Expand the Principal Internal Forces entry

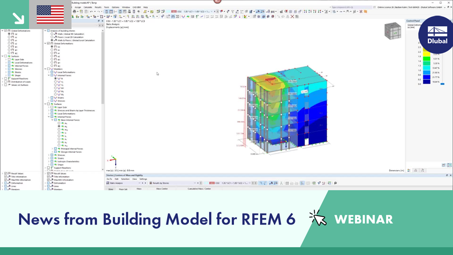pyautogui.click(x=52, y=149)
